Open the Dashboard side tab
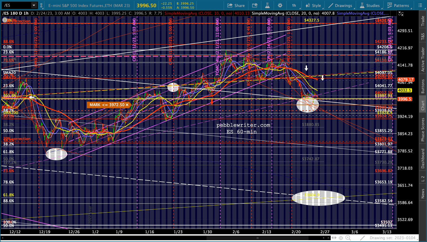This screenshot has height=242, width=427. tap(423, 159)
